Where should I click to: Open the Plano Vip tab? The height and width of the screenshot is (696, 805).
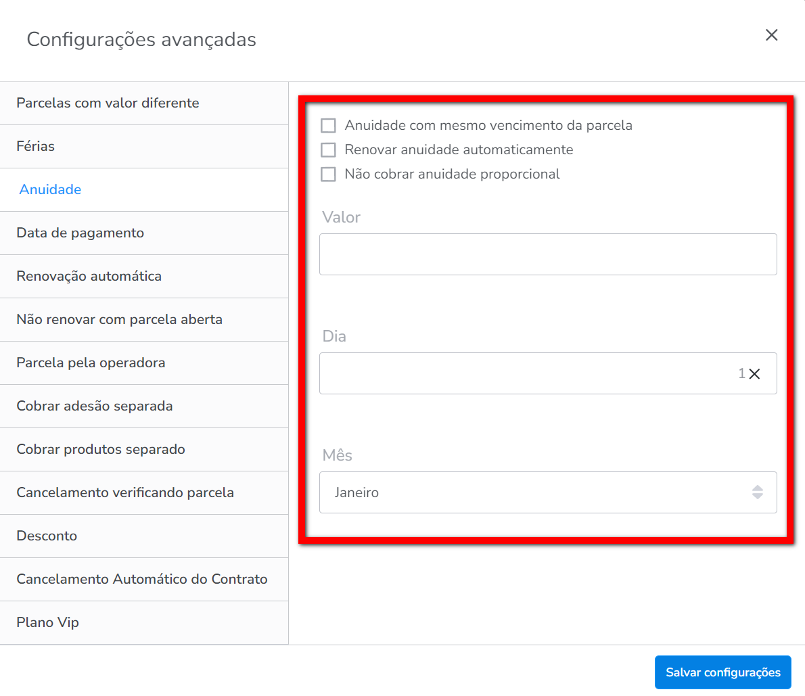coord(48,623)
